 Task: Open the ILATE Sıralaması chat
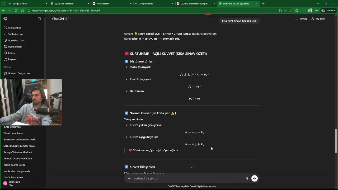pos(12,127)
